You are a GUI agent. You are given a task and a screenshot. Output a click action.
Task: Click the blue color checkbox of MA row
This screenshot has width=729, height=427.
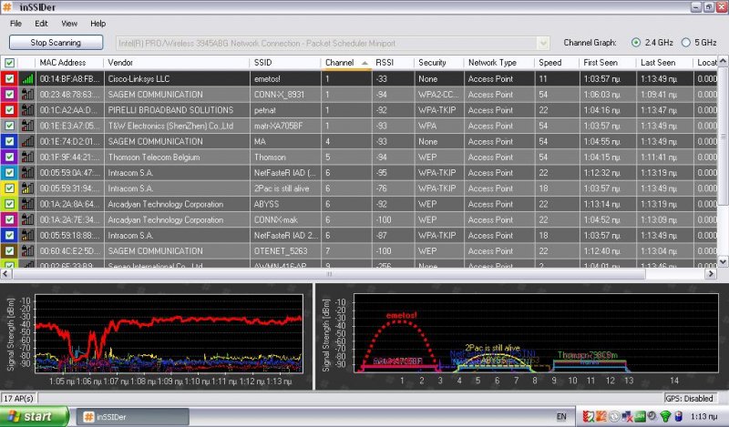point(9,141)
